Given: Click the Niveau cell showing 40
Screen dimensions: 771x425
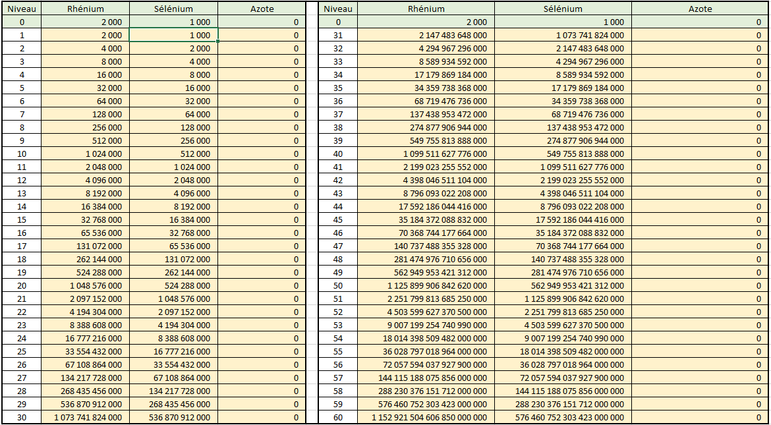Looking at the screenshot, I should [x=338, y=154].
